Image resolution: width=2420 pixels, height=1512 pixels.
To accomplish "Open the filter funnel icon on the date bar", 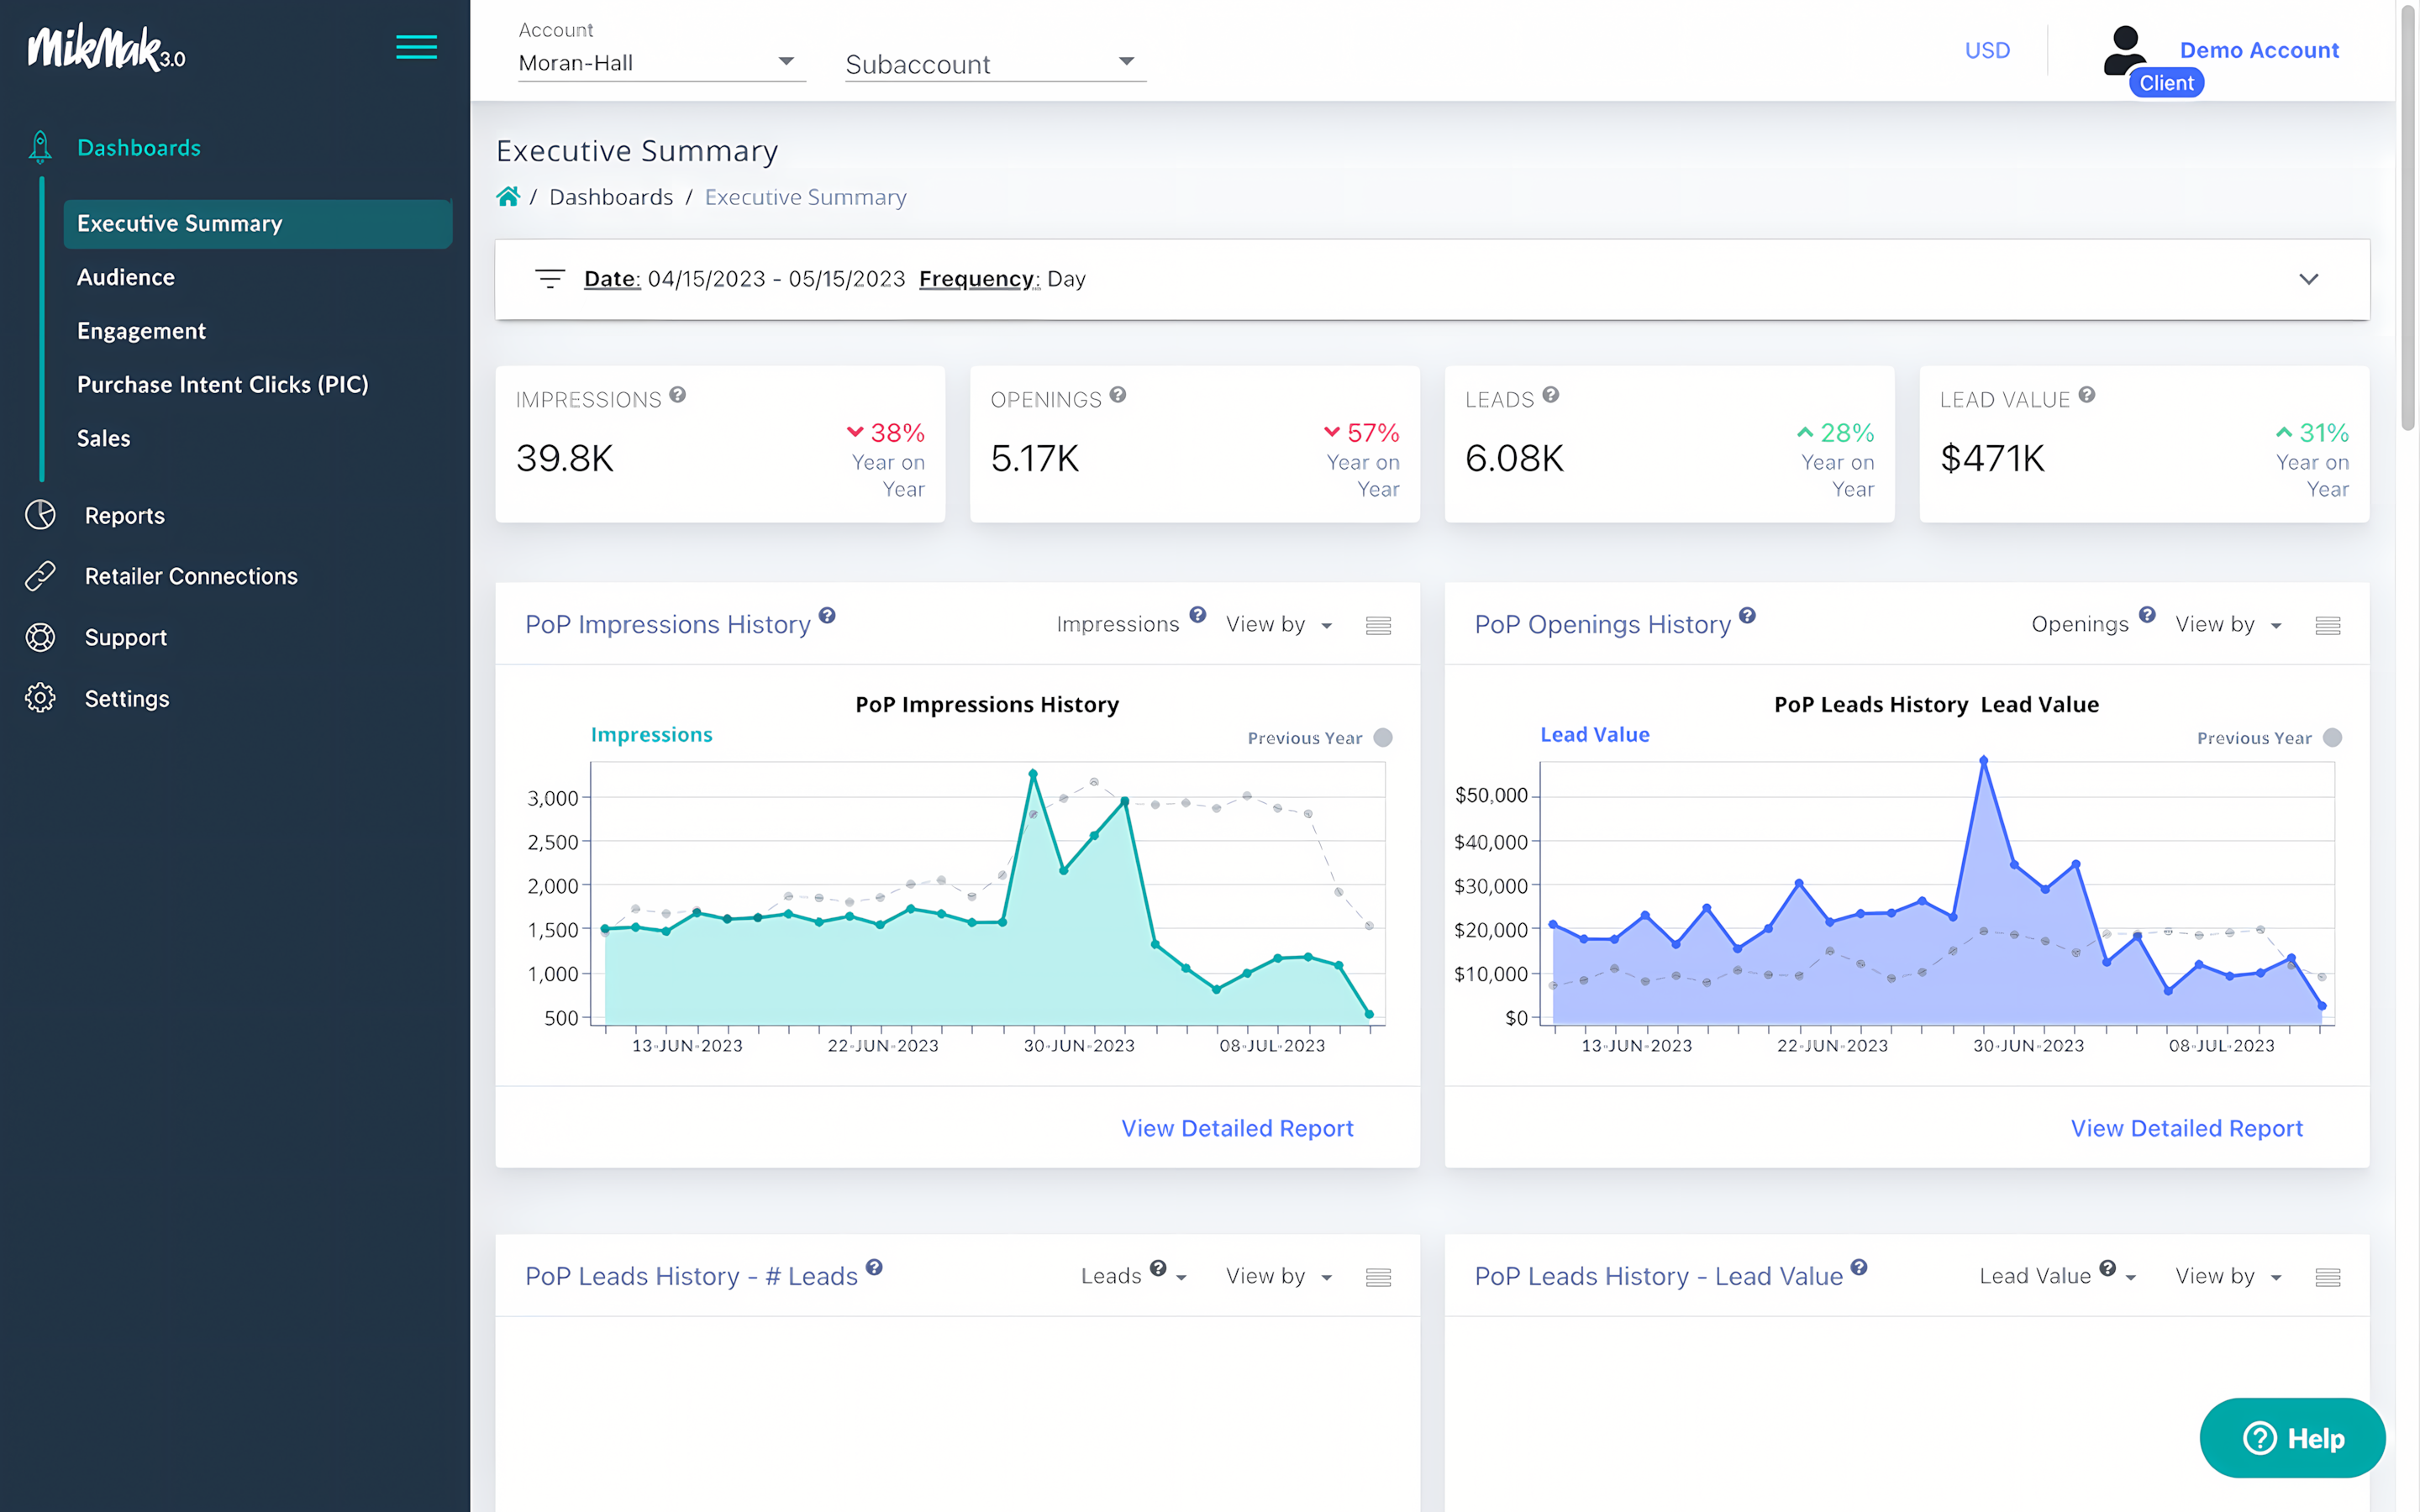I will [x=550, y=279].
